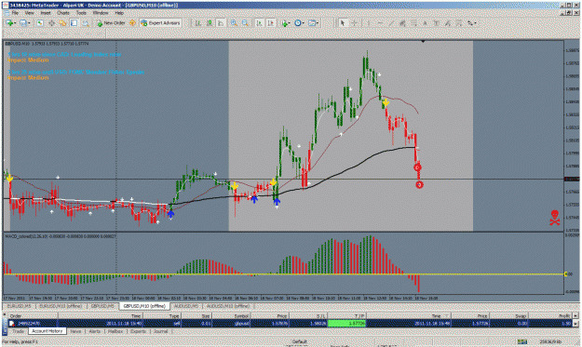This screenshot has height=347, width=582.
Task: Expand the Profiles dropdown arrow
Action: pos(29,23)
